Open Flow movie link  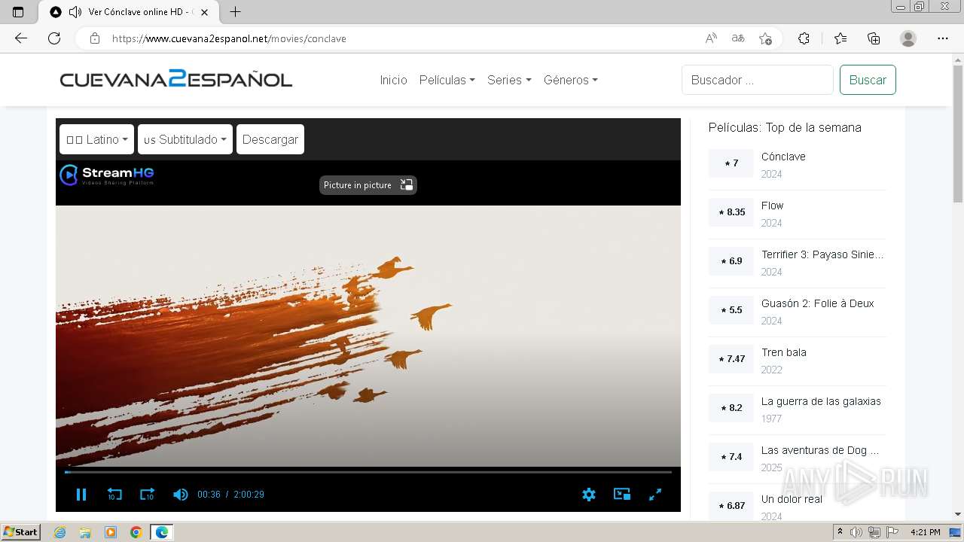point(772,206)
